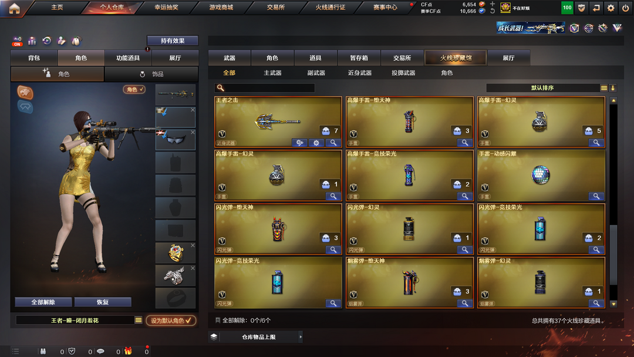Click the item list scrollbar down arrow
This screenshot has width=634, height=357.
point(613,304)
